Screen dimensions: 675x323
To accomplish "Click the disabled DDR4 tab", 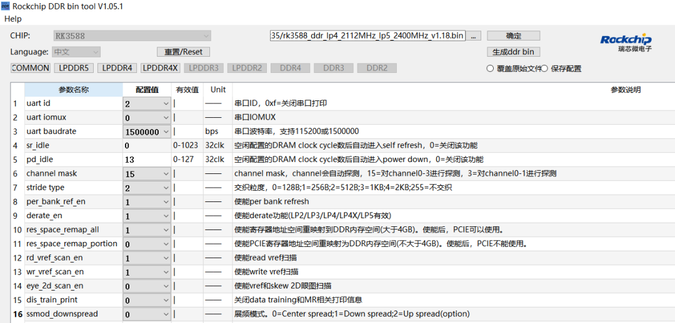I will 291,68.
